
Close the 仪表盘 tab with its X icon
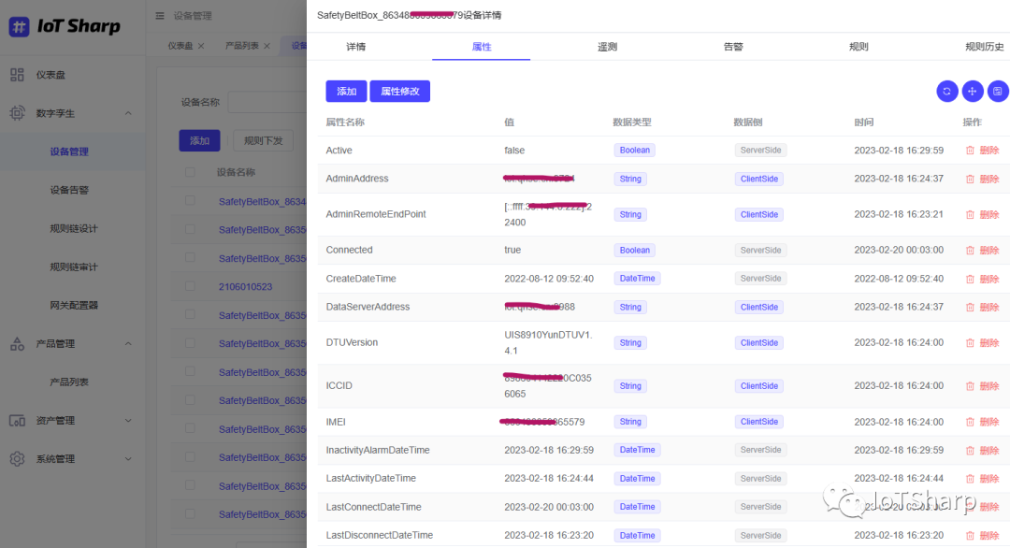point(201,46)
